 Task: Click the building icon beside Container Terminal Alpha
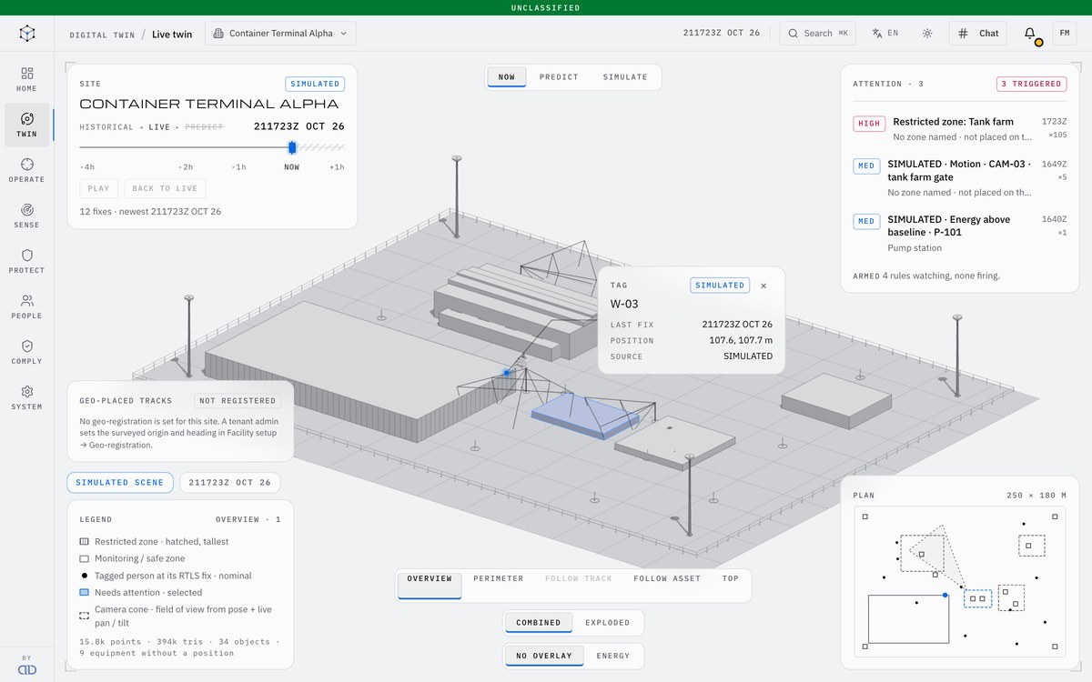[218, 34]
